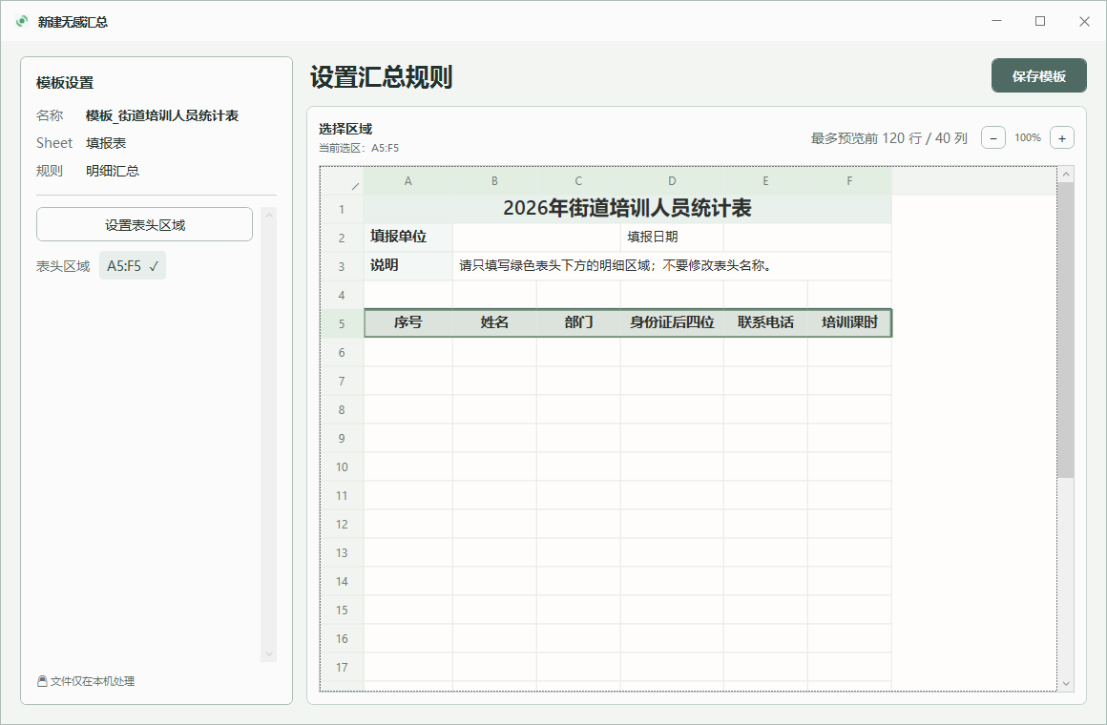Image resolution: width=1107 pixels, height=725 pixels.
Task: Click the select-all corner of the sheet
Action: click(x=344, y=181)
